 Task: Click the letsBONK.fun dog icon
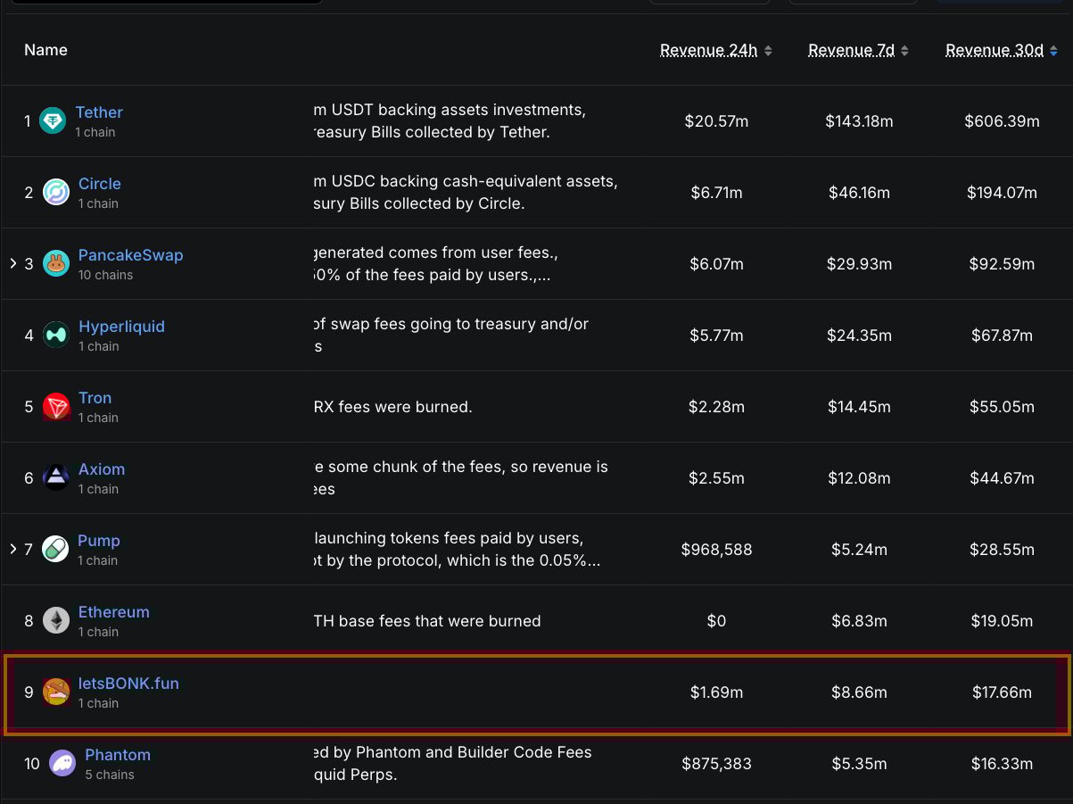pos(56,692)
